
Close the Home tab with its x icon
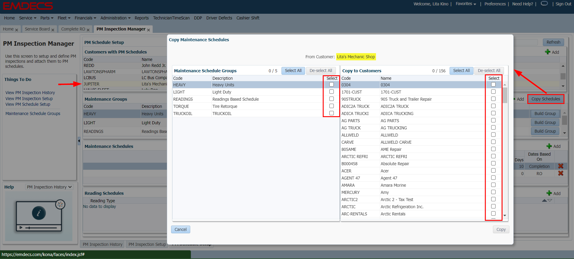(16, 30)
